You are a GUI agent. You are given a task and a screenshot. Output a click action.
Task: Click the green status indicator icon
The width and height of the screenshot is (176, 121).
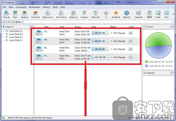[3, 118]
